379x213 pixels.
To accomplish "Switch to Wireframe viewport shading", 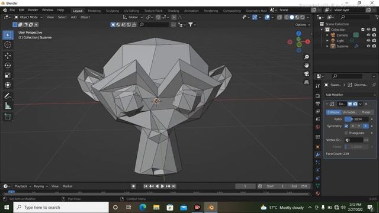I will pyautogui.click(x=287, y=17).
